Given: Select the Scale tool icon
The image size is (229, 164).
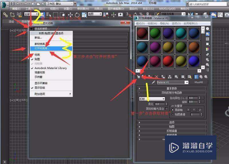Looking at the screenshot, I should tap(84, 15).
